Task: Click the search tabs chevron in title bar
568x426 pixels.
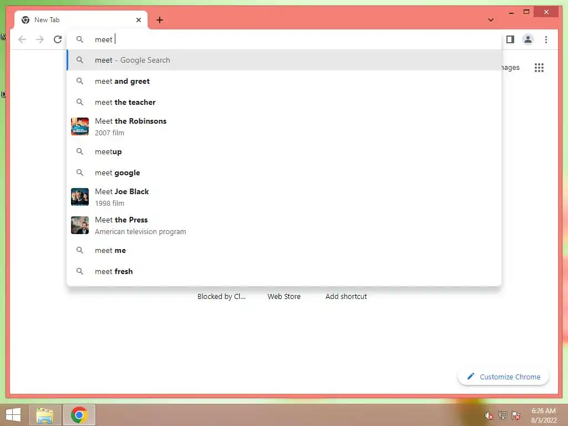Action: pos(490,20)
